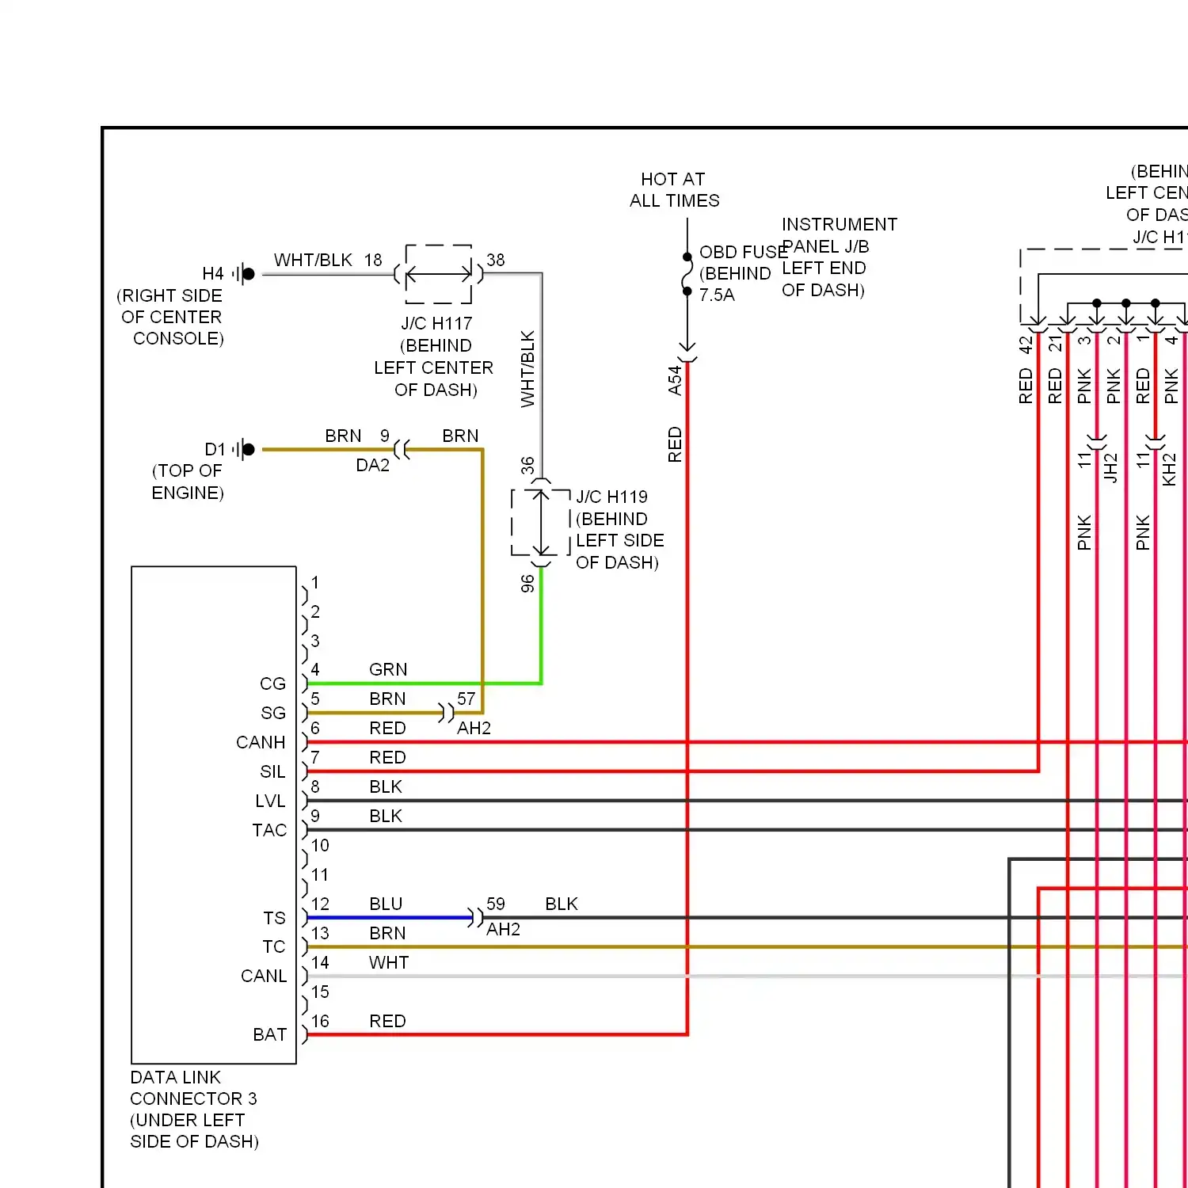
Task: Click the J/C H117 label under dashed box
Action: 436,323
